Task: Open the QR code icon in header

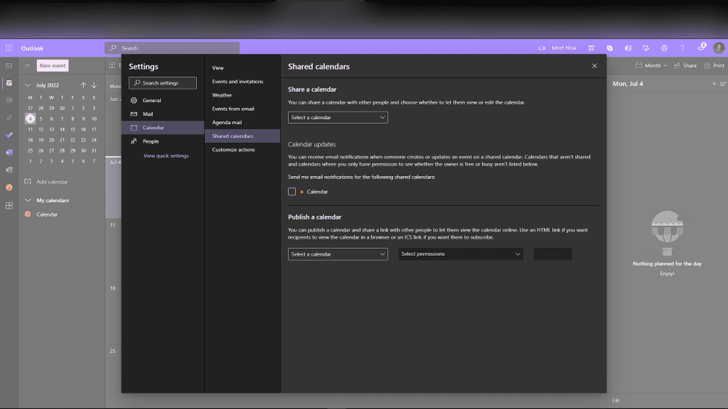Action: point(591,48)
